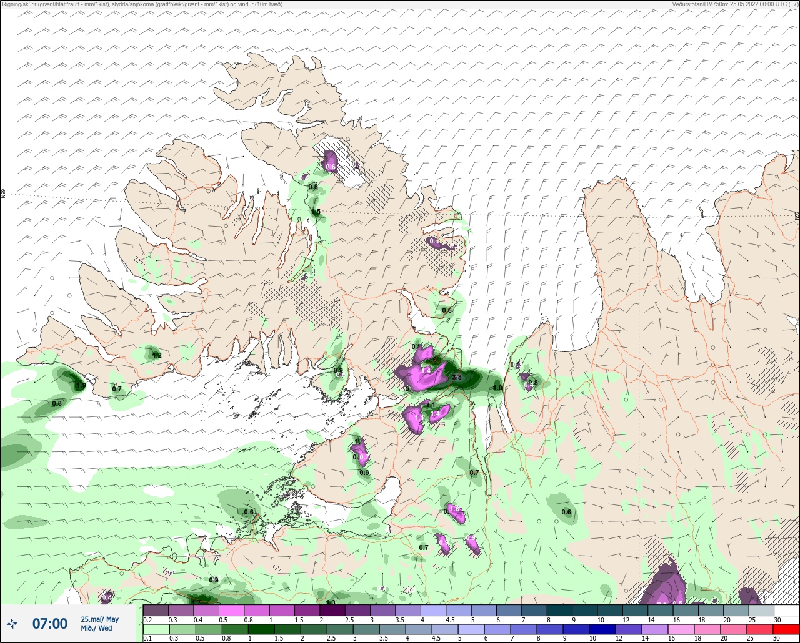Image resolution: width=800 pixels, height=643 pixels.
Task: Pick the dark teal 9 swatch, top row
Action: [x=584, y=610]
